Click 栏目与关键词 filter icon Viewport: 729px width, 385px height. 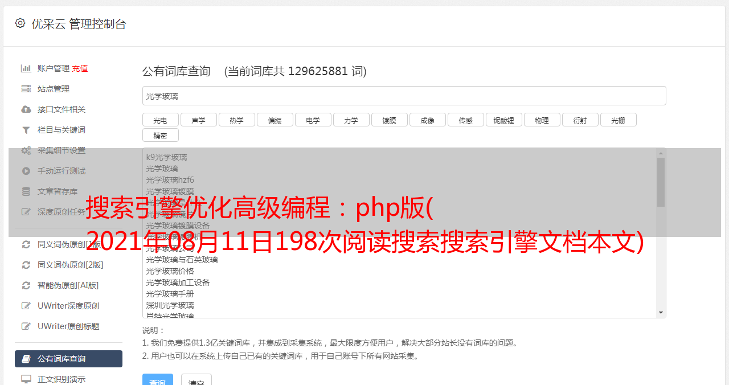[x=26, y=130]
